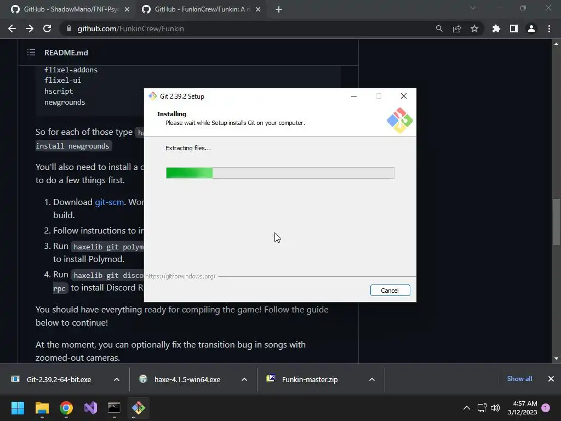Image resolution: width=561 pixels, height=421 pixels.
Task: Bookmark this page with the star icon
Action: click(x=474, y=29)
